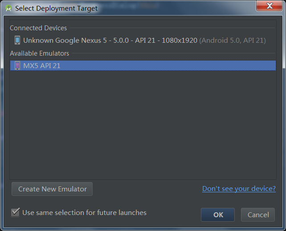Click the '(Android 5.0, API 21)' gray text
The width and height of the screenshot is (286, 231).
click(x=233, y=41)
